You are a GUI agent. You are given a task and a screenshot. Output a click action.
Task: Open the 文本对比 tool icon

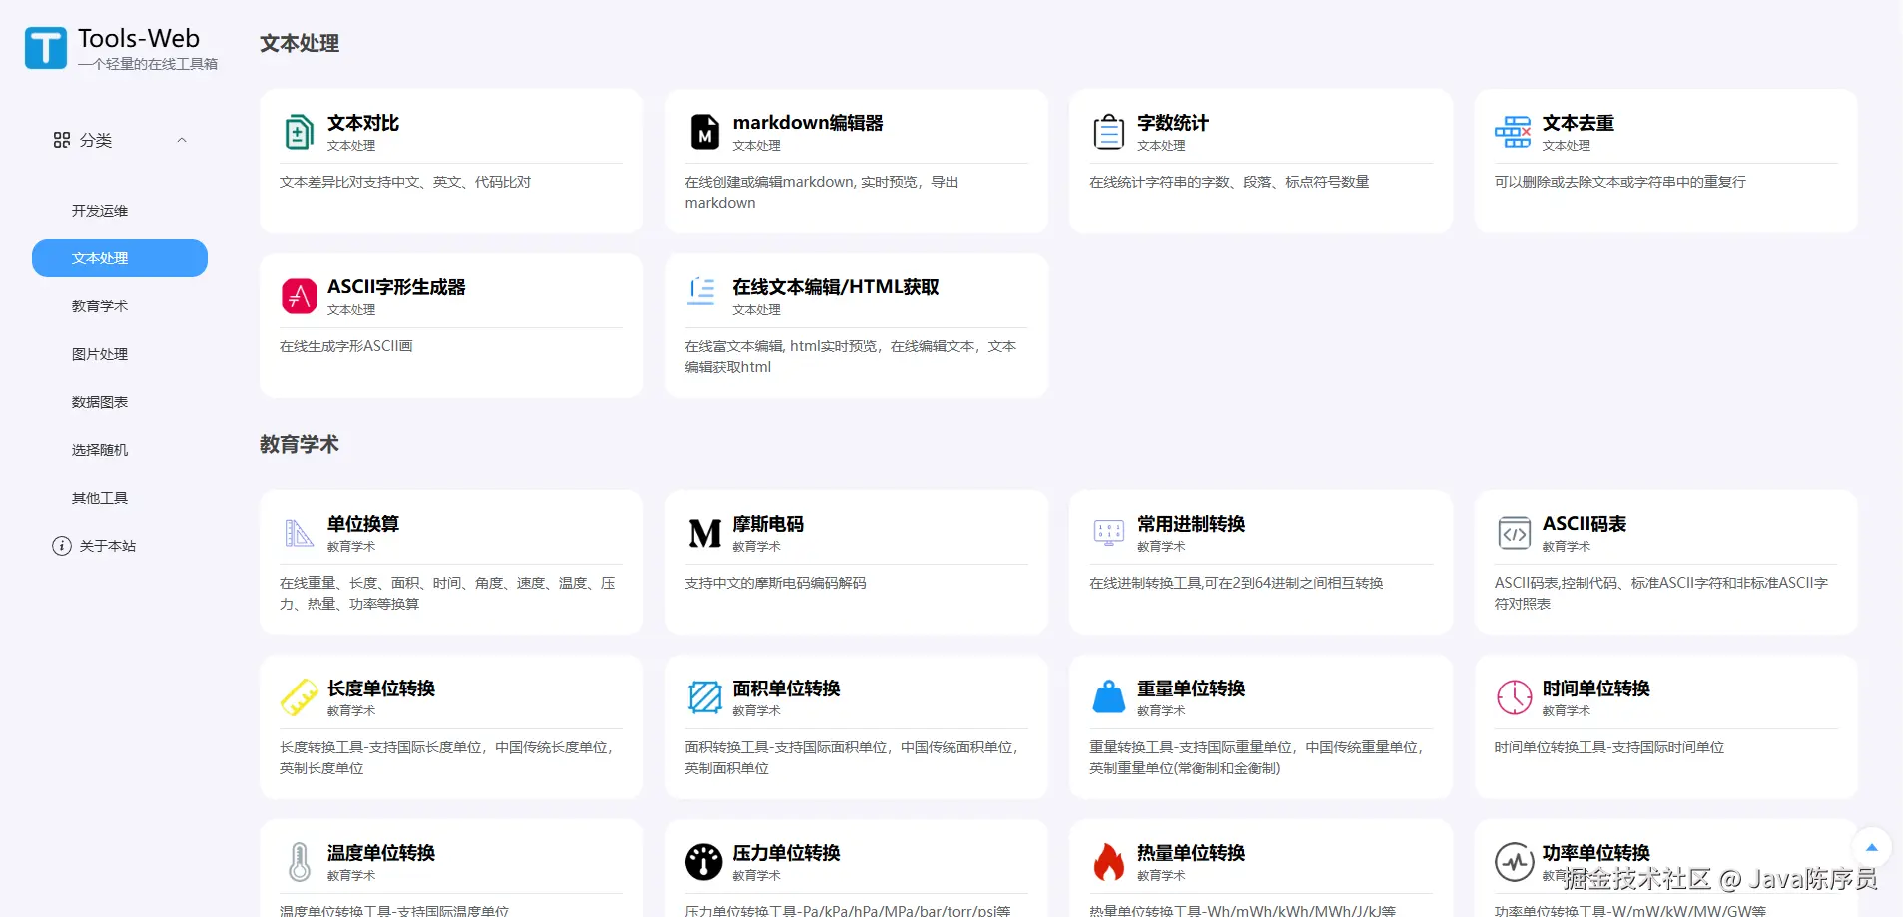click(299, 132)
